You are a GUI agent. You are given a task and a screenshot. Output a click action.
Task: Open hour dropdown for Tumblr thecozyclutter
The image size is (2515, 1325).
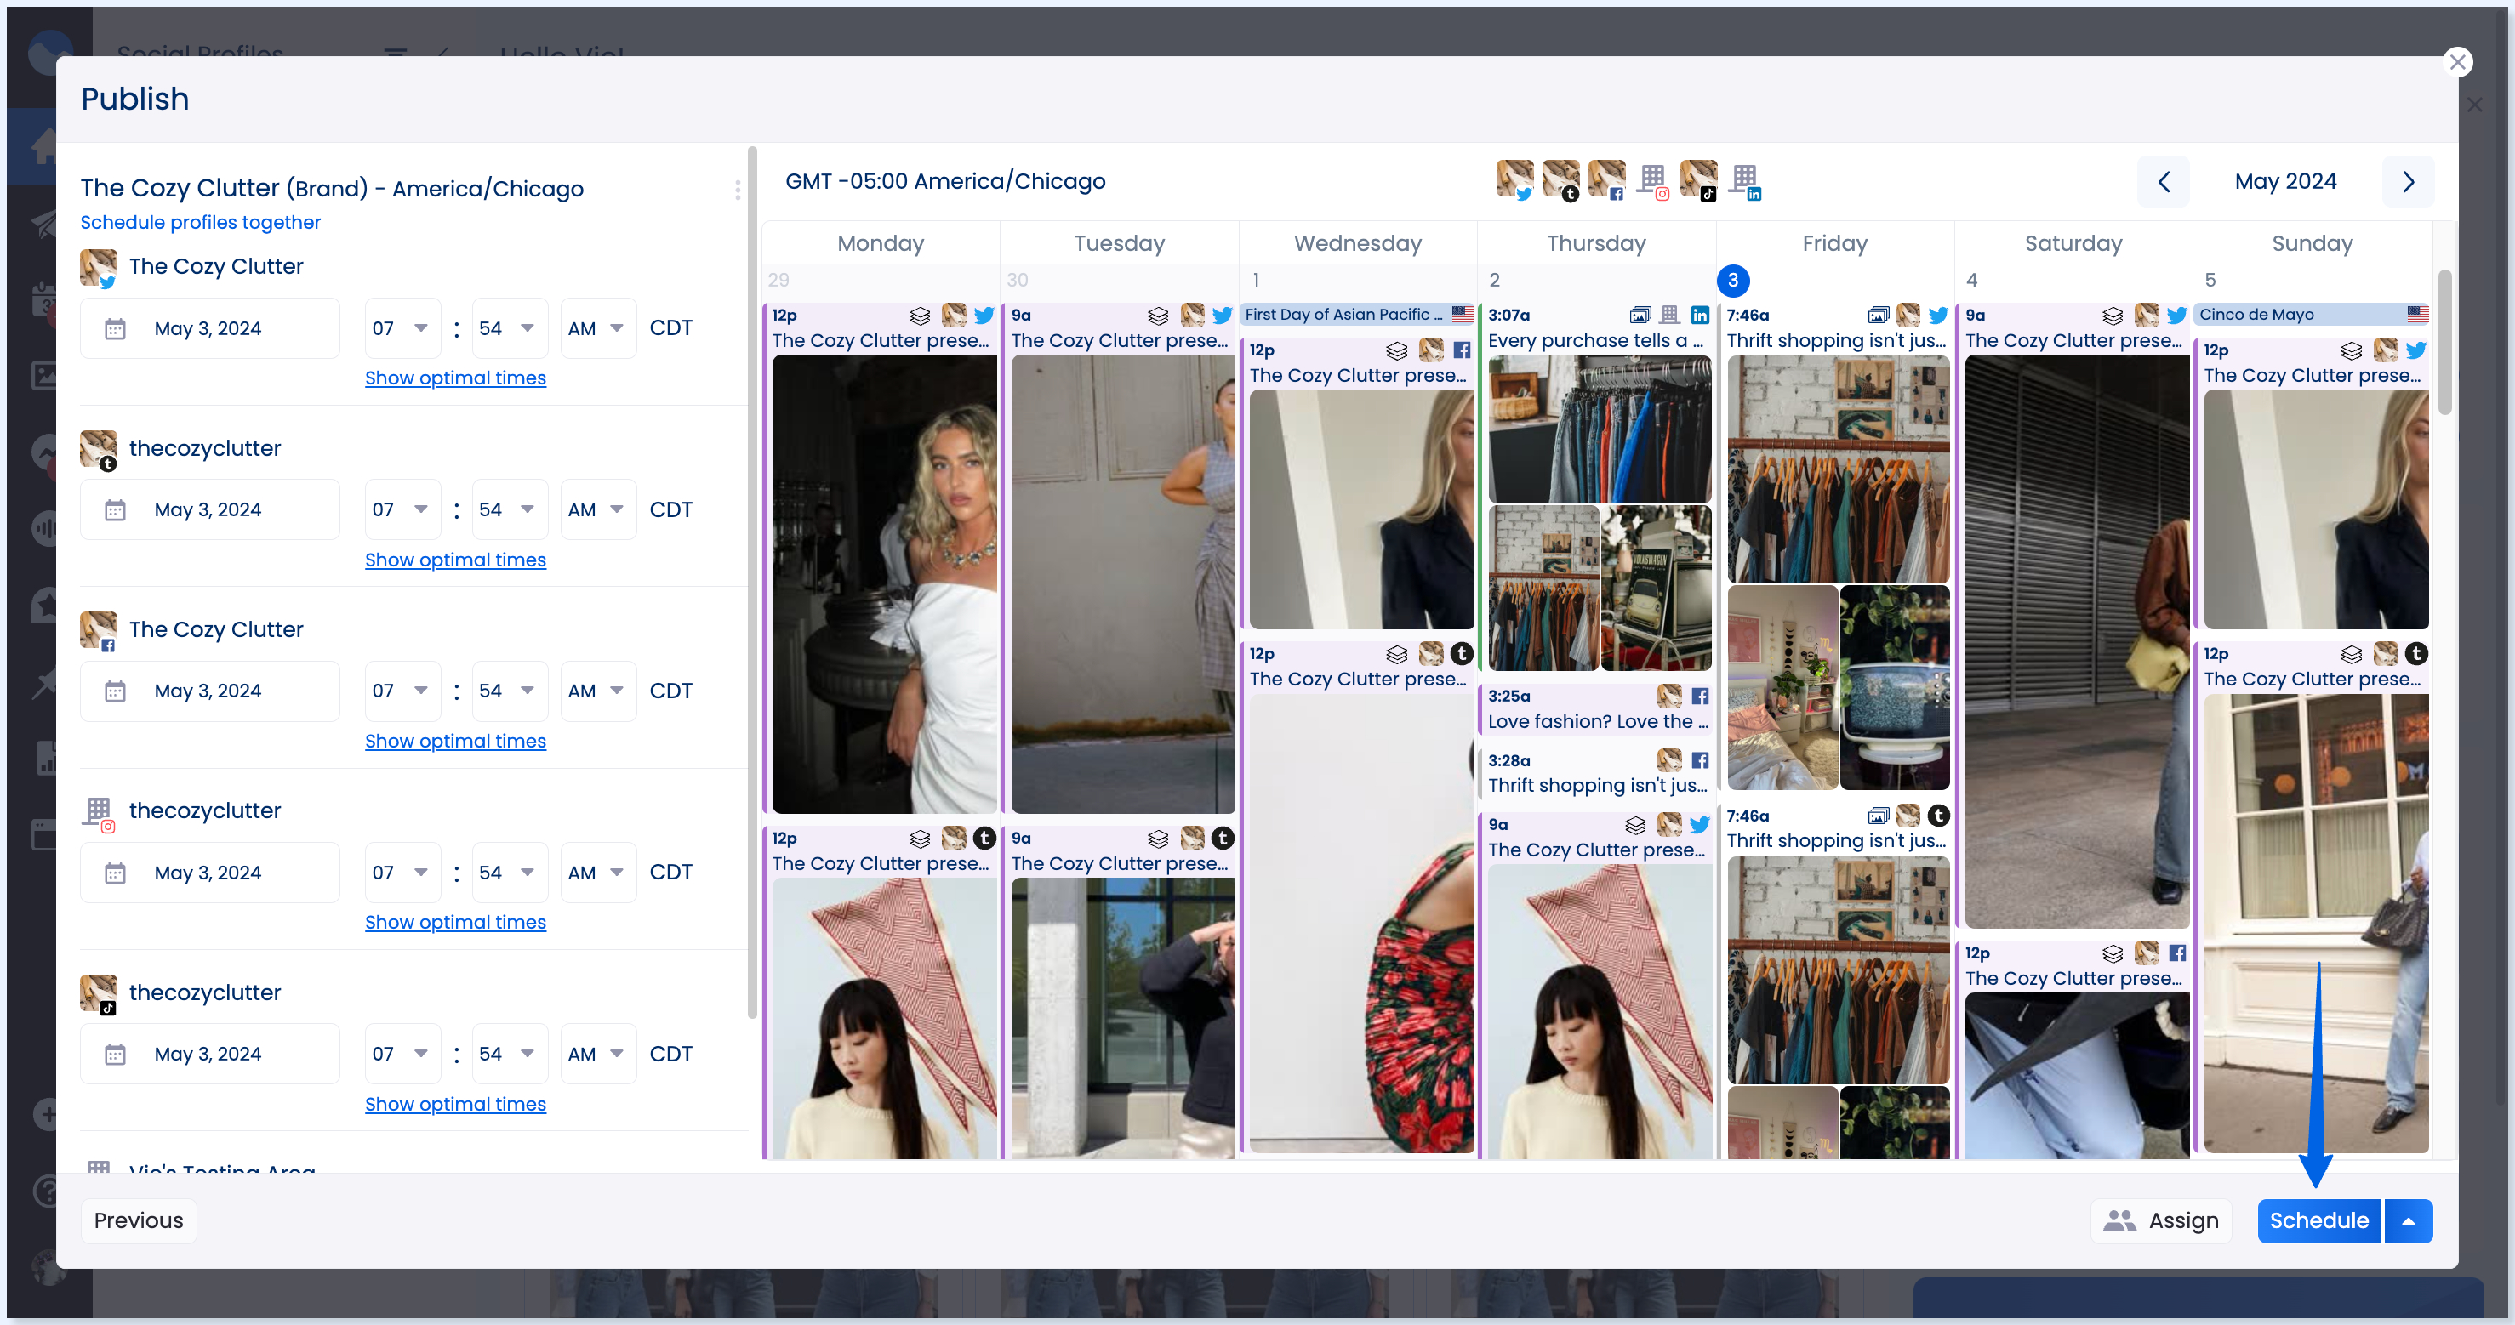click(x=402, y=510)
